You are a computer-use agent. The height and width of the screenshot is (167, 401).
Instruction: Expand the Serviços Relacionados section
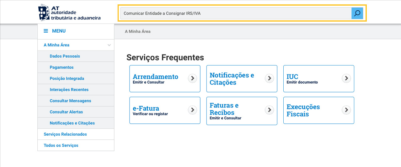pyautogui.click(x=65, y=134)
